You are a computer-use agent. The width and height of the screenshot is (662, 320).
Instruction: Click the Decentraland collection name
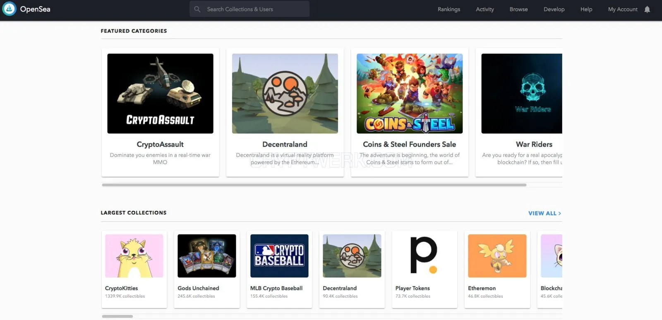[340, 288]
